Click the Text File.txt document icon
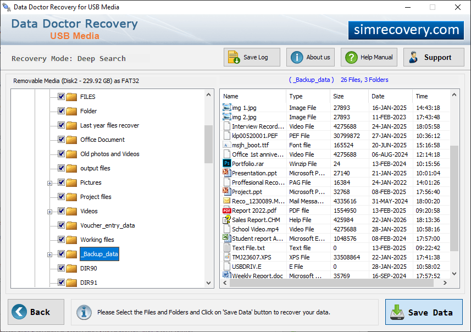 click(227, 247)
